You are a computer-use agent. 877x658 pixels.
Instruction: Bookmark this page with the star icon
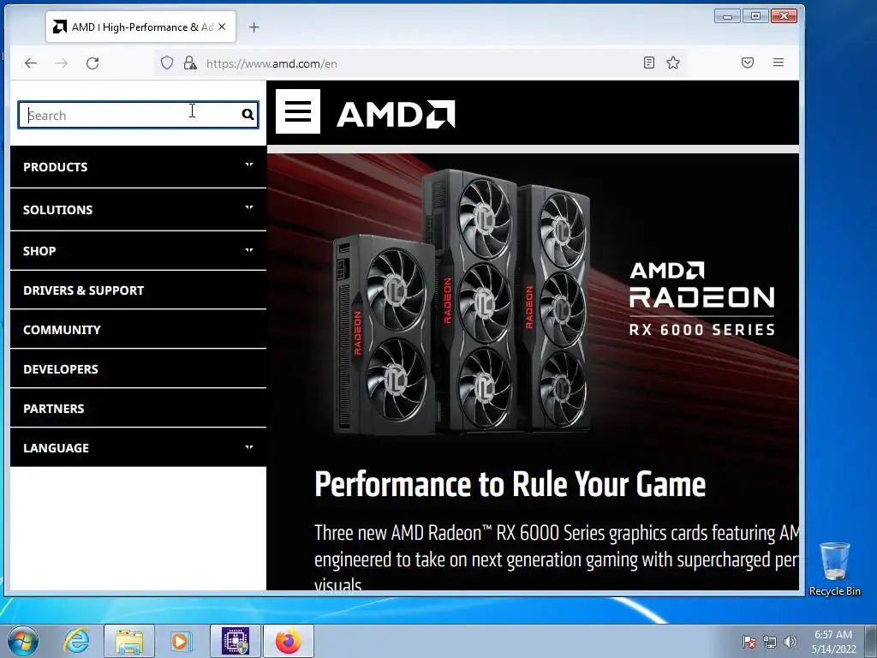point(673,63)
